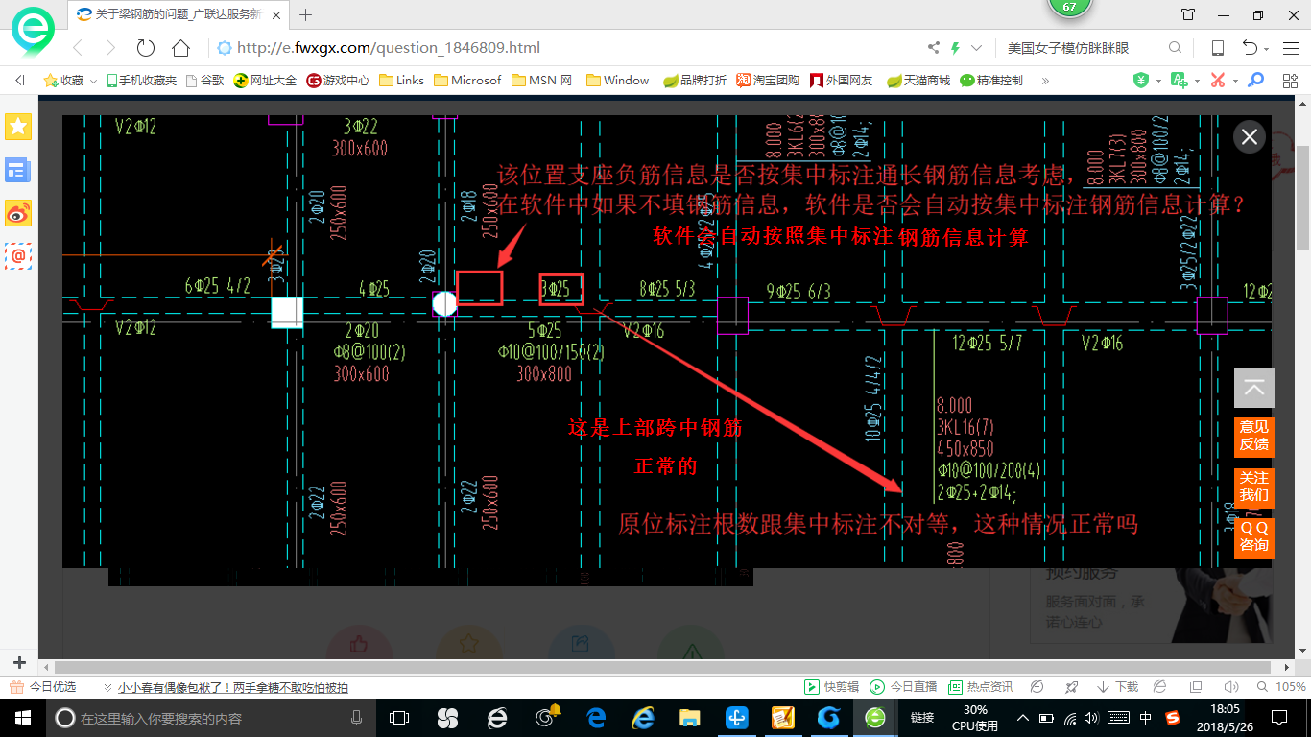Open 热点资讯 in status bar
The image size is (1311, 737).
click(x=981, y=687)
